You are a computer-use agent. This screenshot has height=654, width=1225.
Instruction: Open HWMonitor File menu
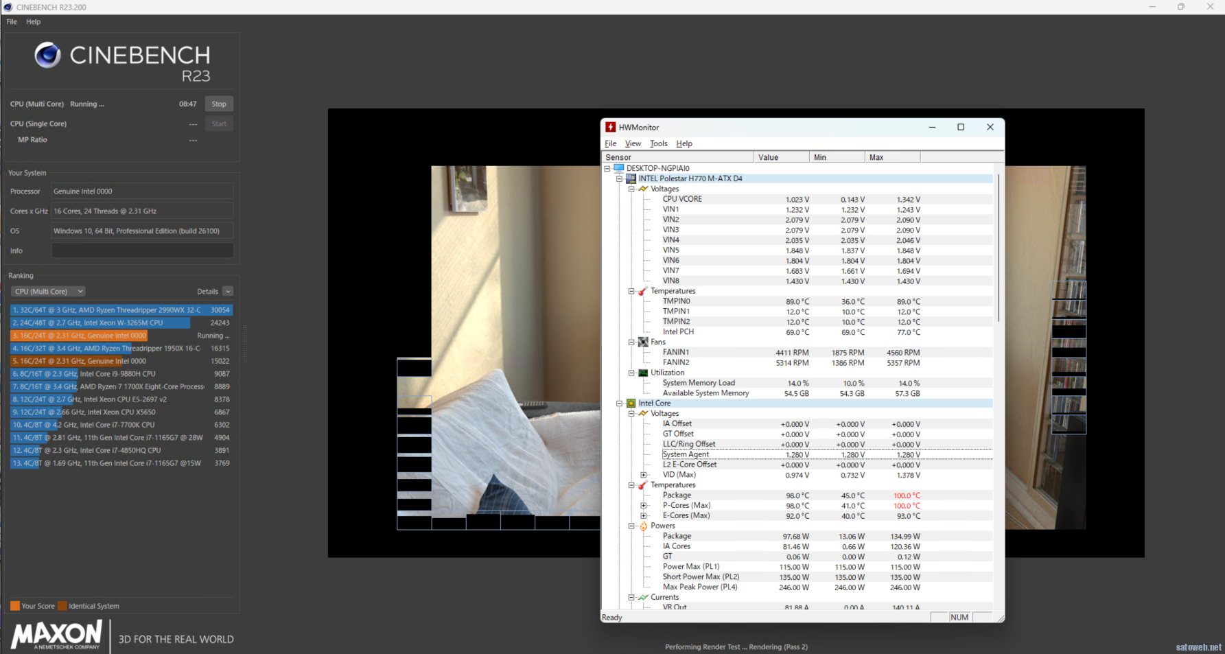(611, 143)
